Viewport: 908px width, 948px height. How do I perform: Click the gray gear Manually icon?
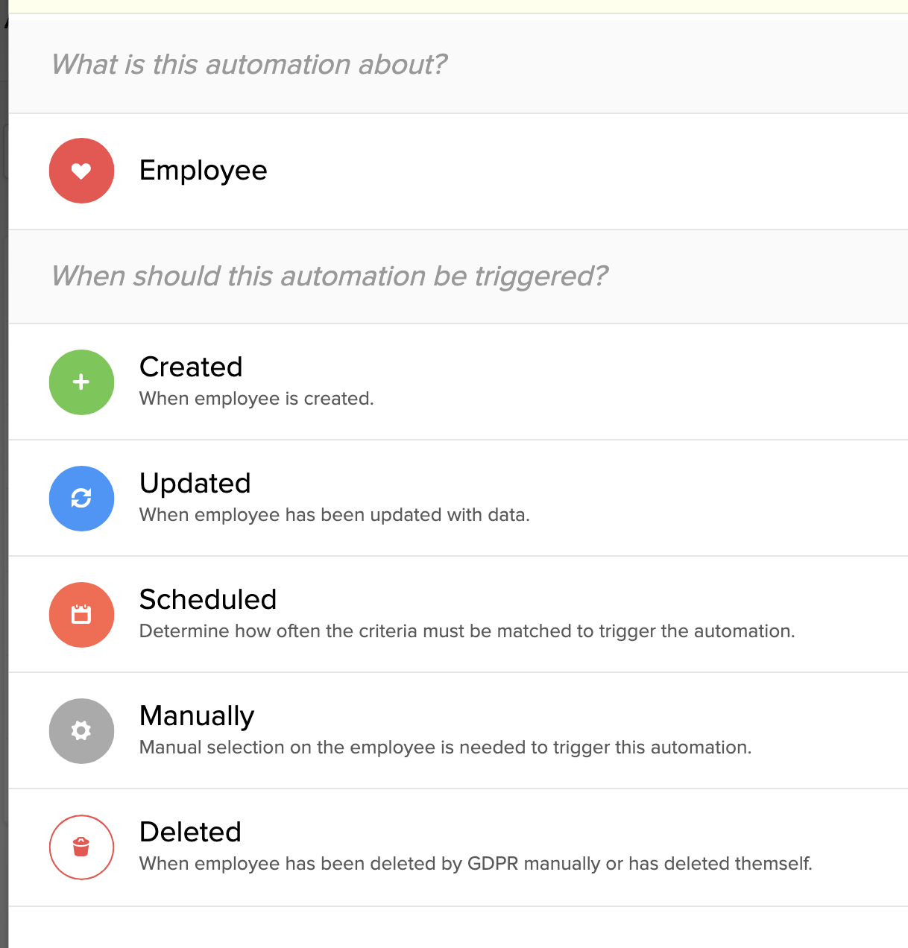pos(81,731)
